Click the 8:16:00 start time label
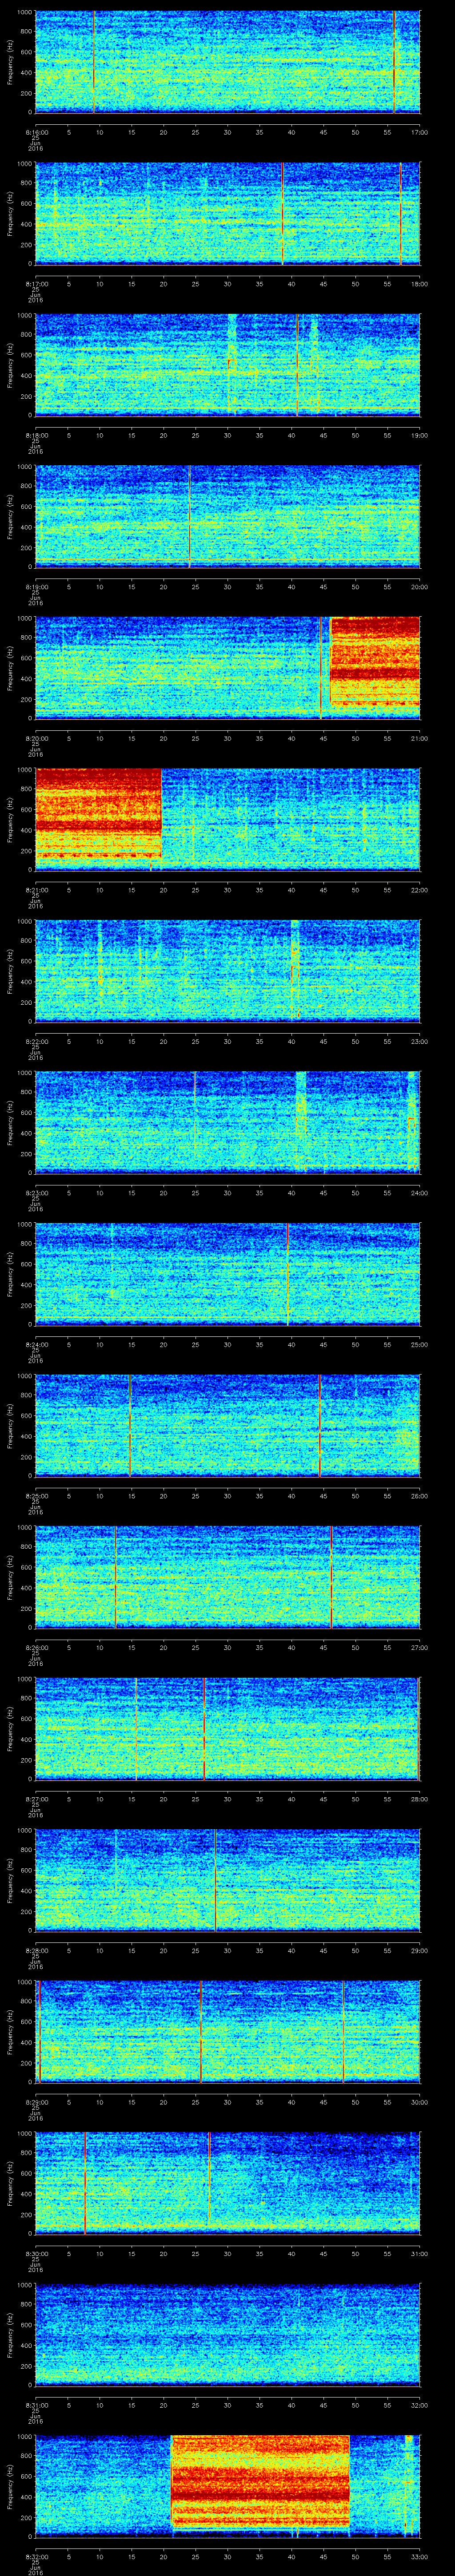Image resolution: width=455 pixels, height=2576 pixels. pyautogui.click(x=36, y=132)
